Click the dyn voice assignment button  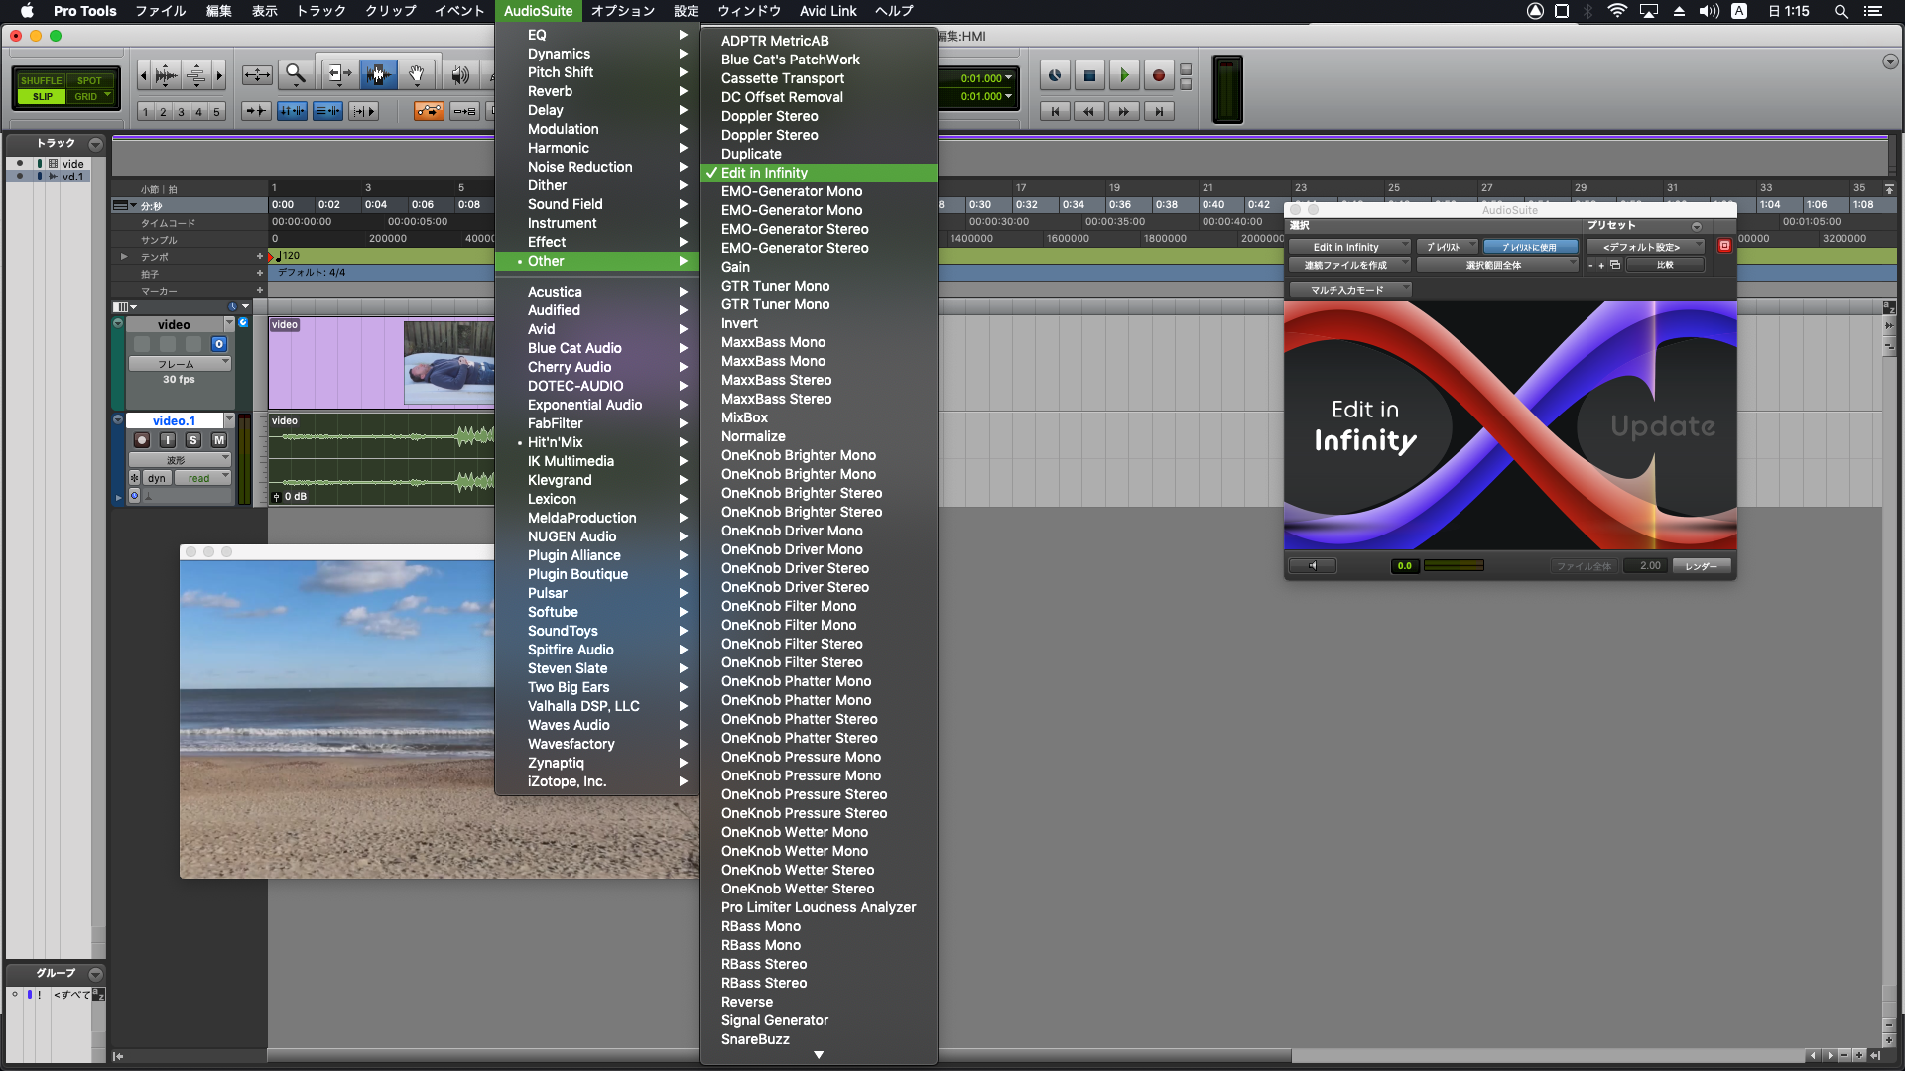157,478
